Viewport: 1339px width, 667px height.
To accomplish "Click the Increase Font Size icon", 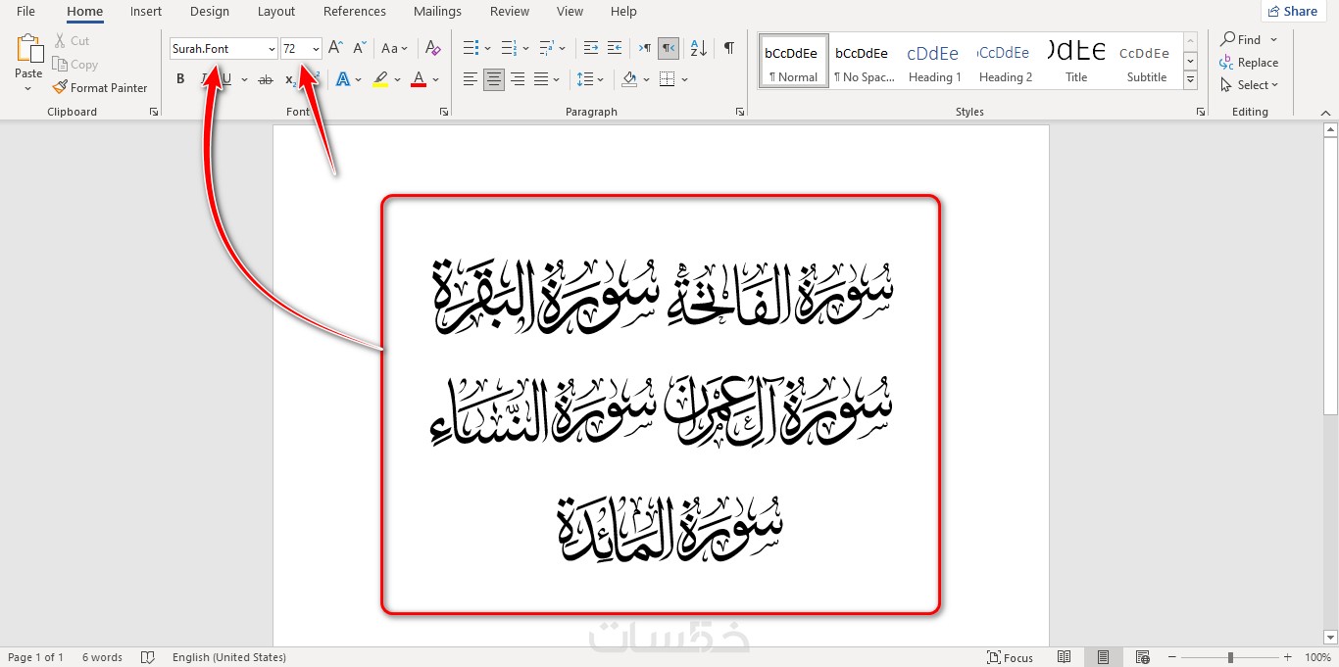I will click(335, 48).
